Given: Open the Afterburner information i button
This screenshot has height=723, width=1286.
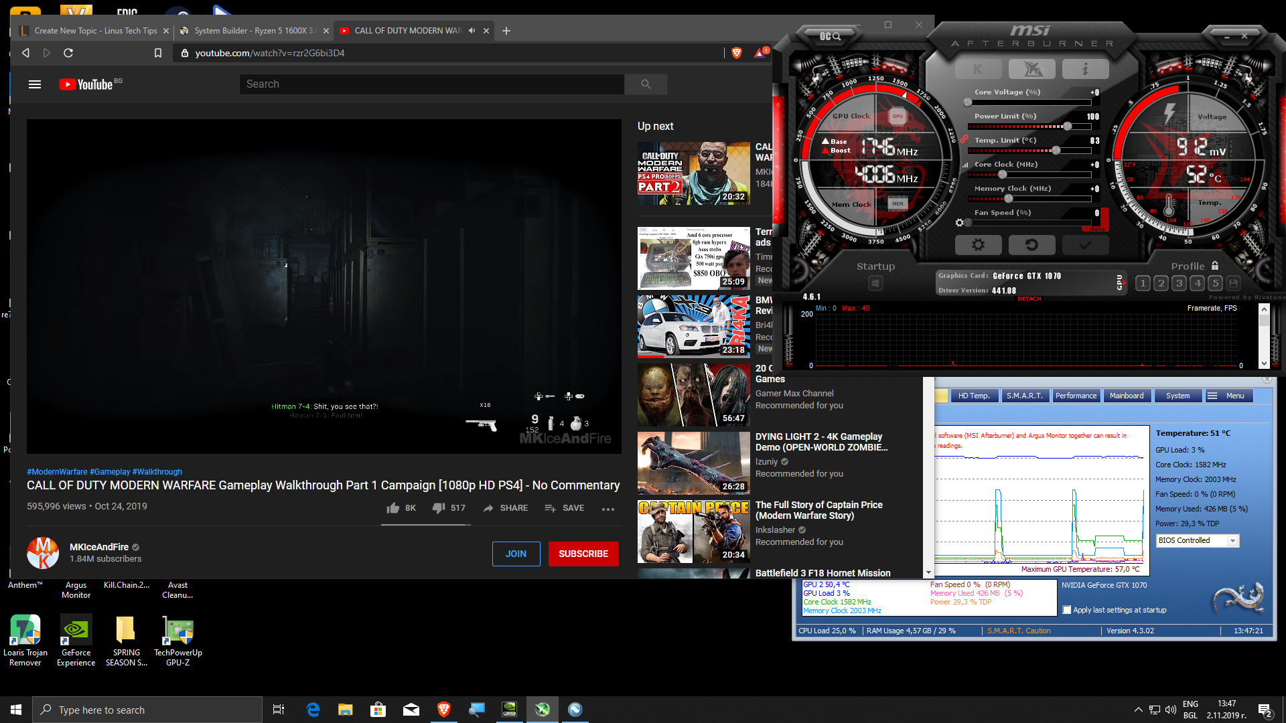Looking at the screenshot, I should (x=1085, y=69).
